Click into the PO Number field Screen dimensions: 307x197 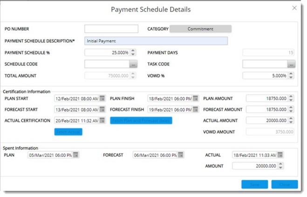pos(111,29)
